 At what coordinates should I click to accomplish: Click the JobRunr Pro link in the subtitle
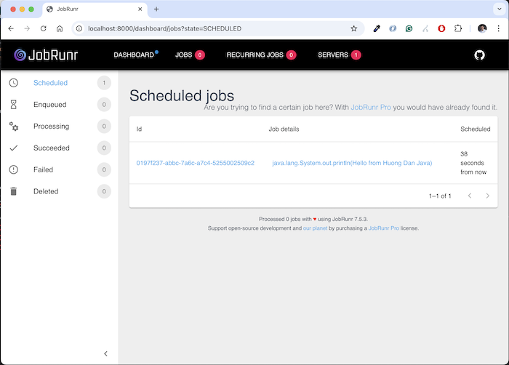[371, 108]
